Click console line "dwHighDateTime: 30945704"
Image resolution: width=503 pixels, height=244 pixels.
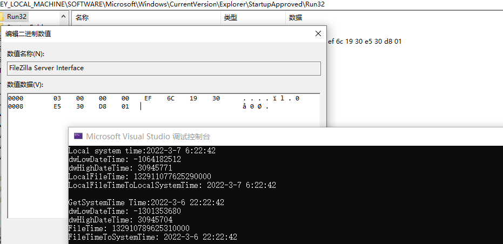[x=120, y=220]
